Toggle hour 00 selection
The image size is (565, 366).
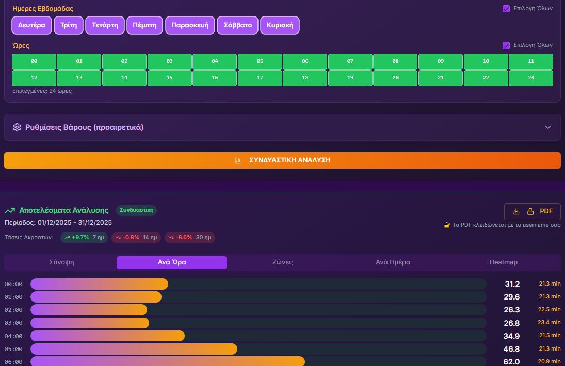pos(34,61)
